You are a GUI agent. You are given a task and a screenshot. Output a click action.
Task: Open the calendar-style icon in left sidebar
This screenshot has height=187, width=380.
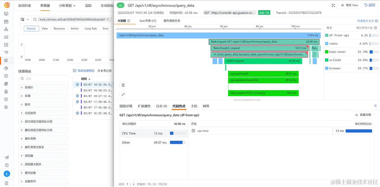point(6,22)
